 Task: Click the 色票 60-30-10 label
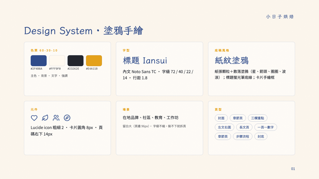(x=44, y=50)
